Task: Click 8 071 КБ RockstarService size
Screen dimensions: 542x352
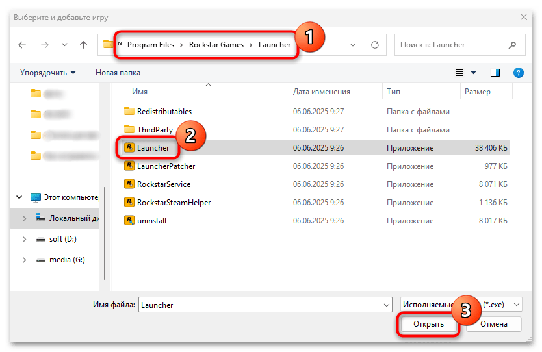Action: click(x=493, y=184)
